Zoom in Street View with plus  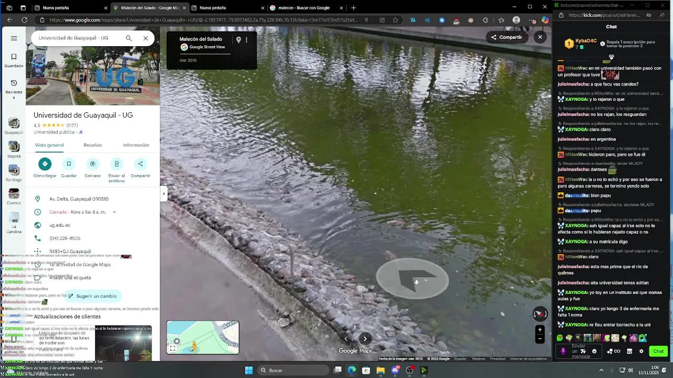[540, 330]
